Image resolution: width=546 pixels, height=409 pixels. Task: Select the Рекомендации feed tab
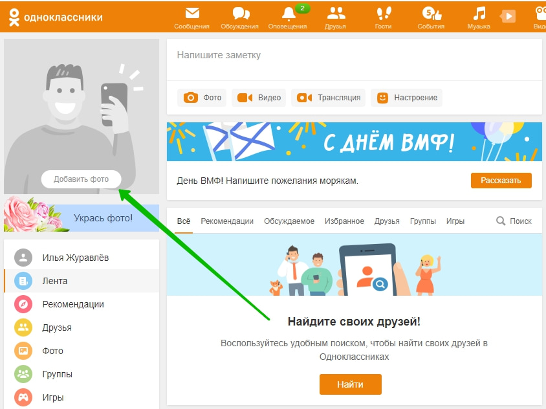[x=227, y=221]
